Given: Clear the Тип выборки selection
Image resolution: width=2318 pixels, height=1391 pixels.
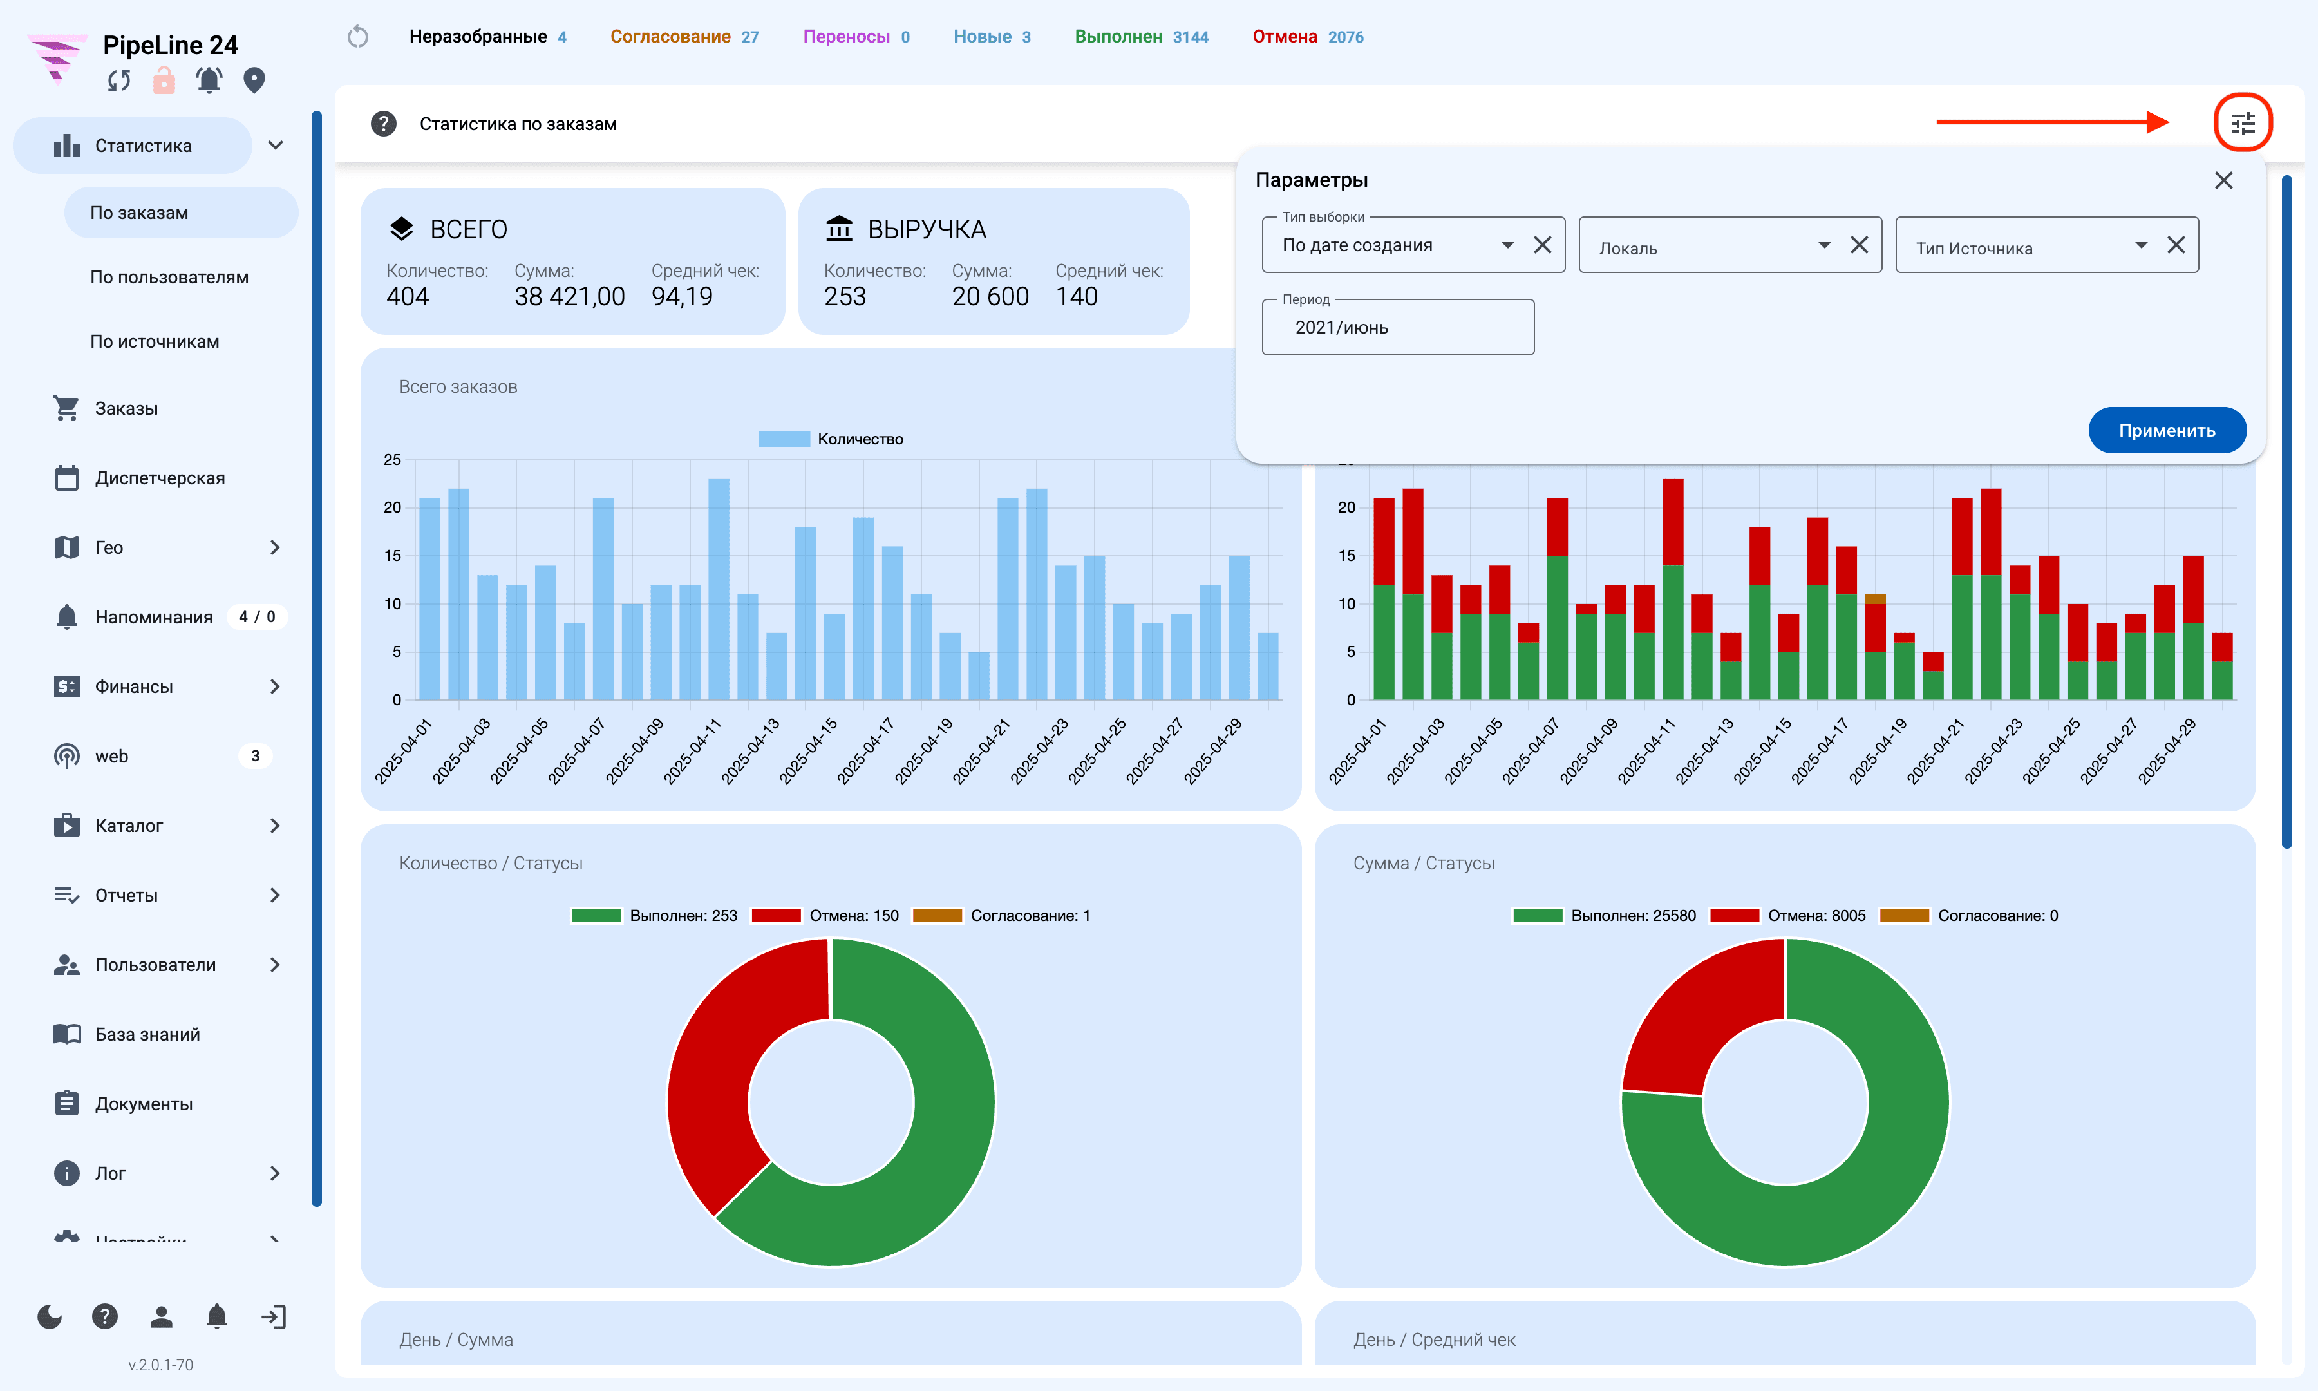Looking at the screenshot, I should click(x=1543, y=245).
